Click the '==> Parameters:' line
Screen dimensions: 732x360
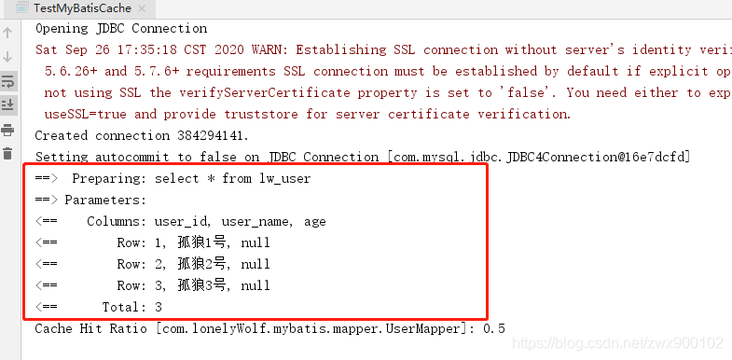(91, 201)
